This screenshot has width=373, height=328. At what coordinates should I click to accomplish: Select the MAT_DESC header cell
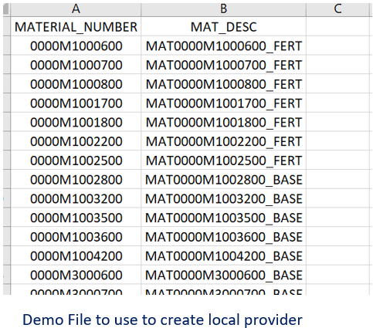223,26
